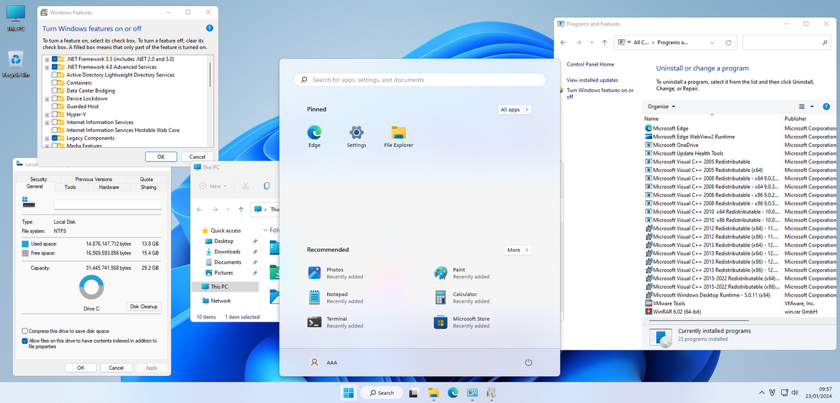Click the AAA user account avatar

314,362
